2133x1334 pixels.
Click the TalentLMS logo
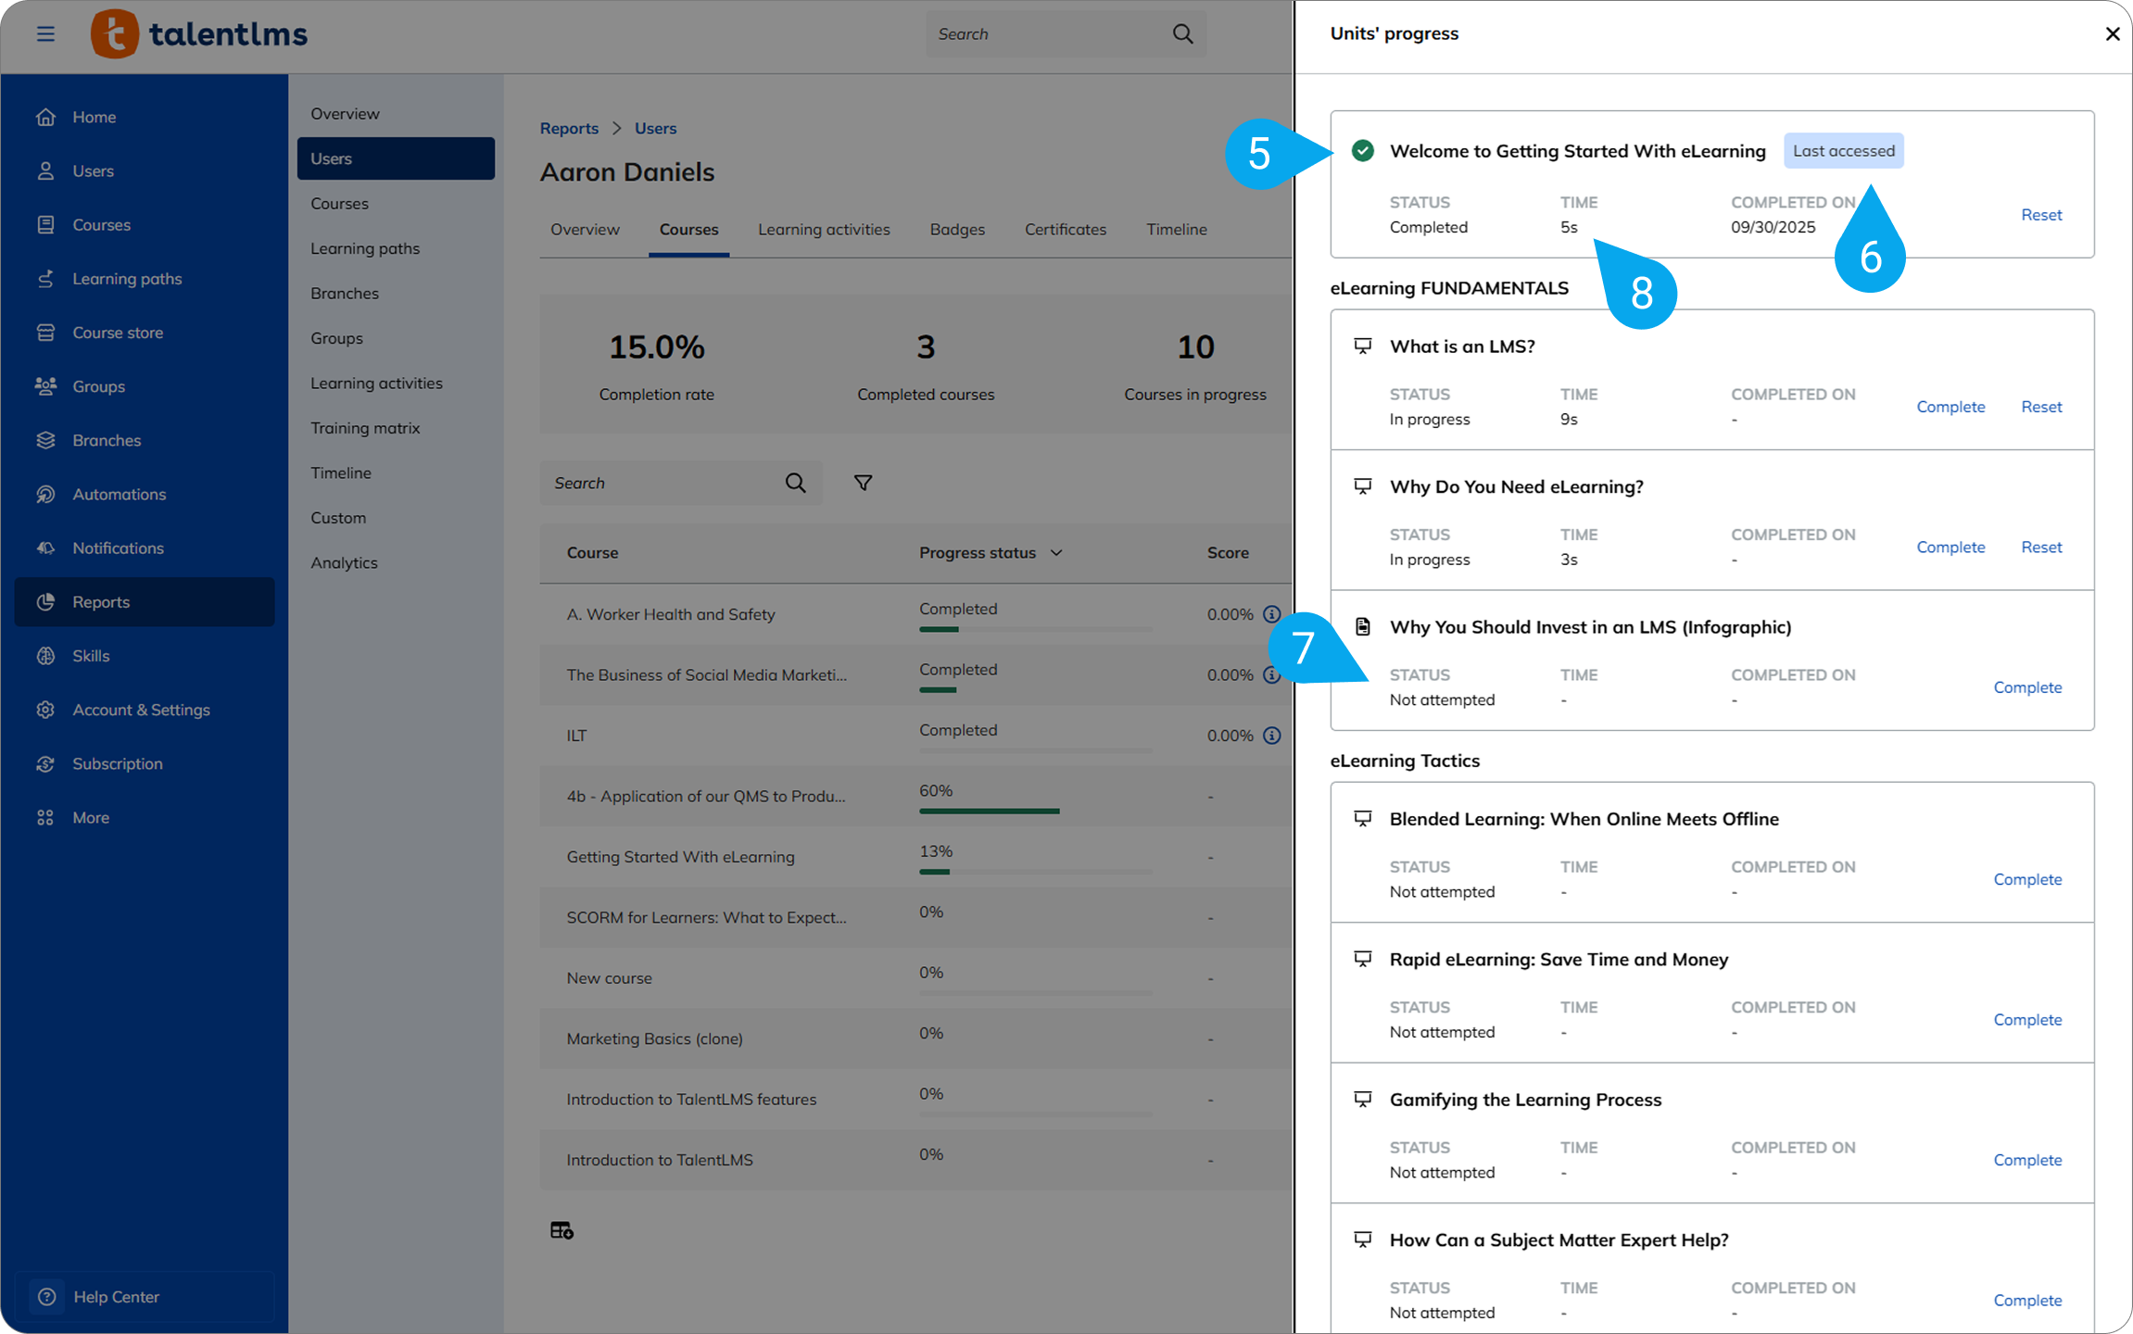click(x=199, y=34)
